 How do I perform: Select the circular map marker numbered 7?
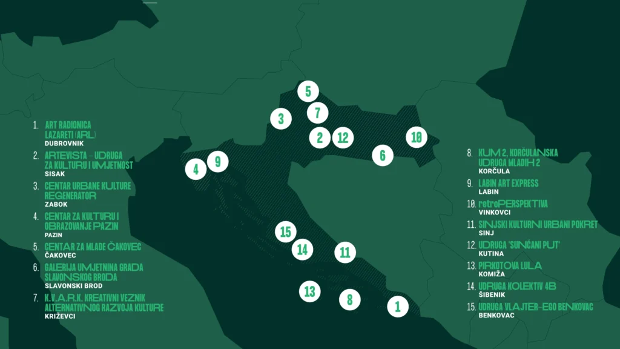click(x=317, y=113)
